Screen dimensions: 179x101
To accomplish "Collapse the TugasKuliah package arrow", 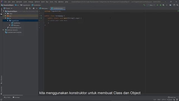I will coord(8,20).
